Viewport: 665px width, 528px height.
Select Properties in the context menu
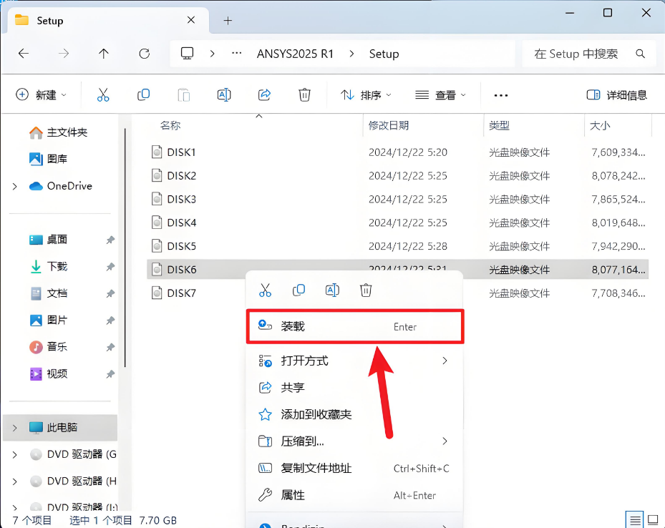[355, 495]
